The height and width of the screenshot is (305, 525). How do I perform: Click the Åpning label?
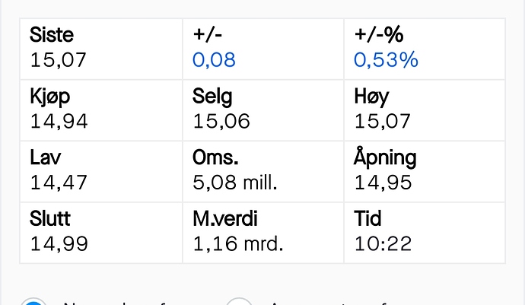point(385,157)
